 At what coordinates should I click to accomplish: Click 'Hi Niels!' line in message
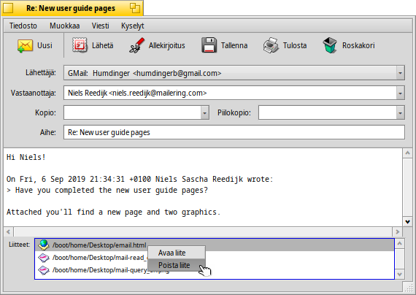(26, 157)
